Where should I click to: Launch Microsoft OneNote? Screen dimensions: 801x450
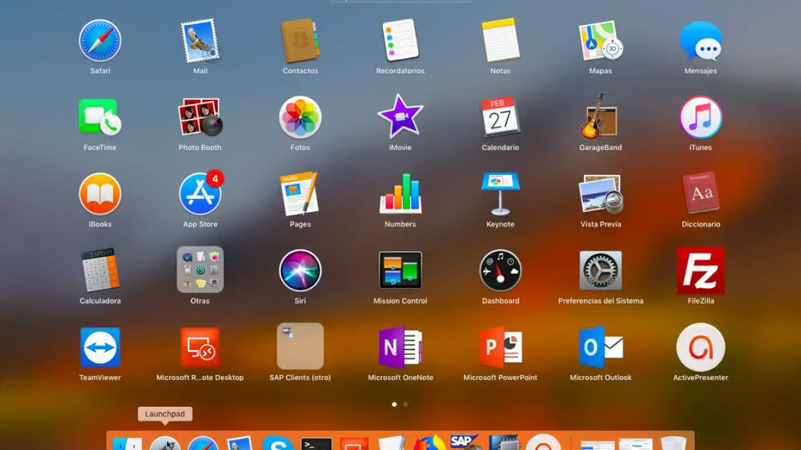click(400, 347)
